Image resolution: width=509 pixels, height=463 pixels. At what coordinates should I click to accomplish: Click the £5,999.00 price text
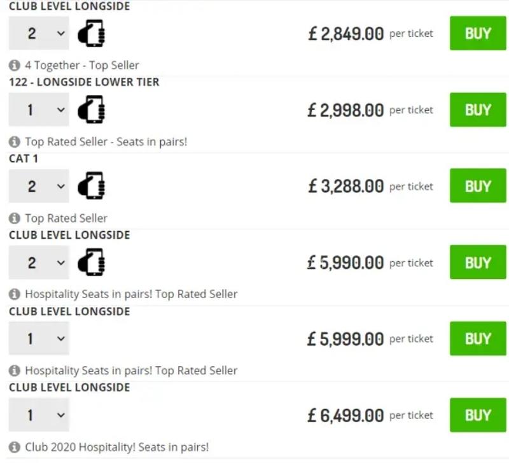345,339
